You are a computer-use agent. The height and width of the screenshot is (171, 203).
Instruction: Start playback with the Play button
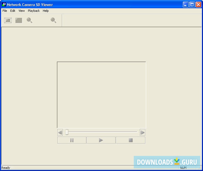pos(101,140)
